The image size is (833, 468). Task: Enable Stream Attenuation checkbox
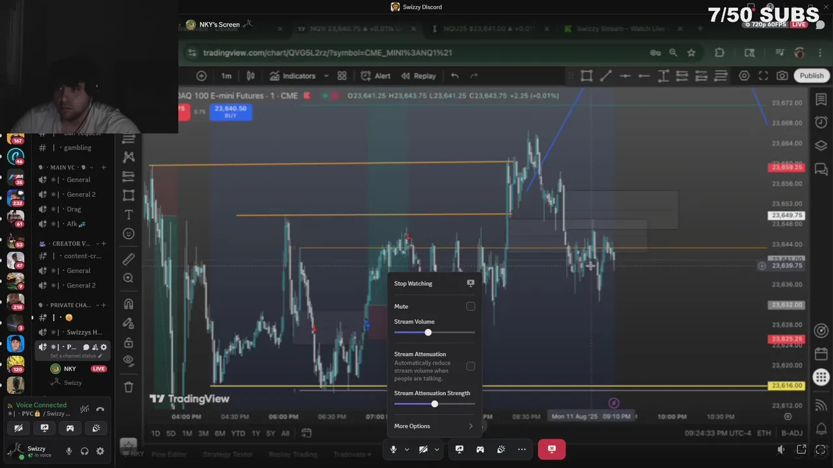471,366
